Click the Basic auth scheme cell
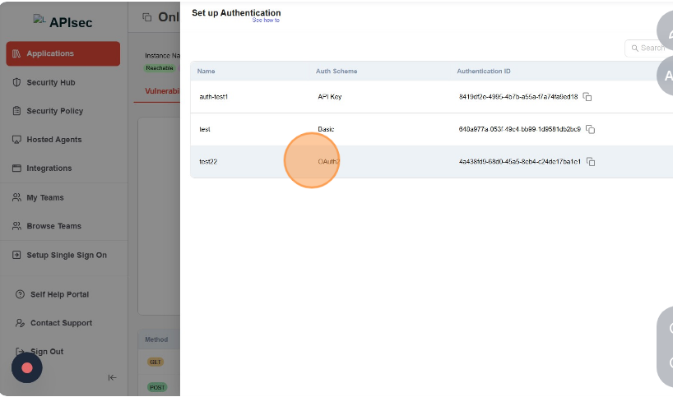 326,129
